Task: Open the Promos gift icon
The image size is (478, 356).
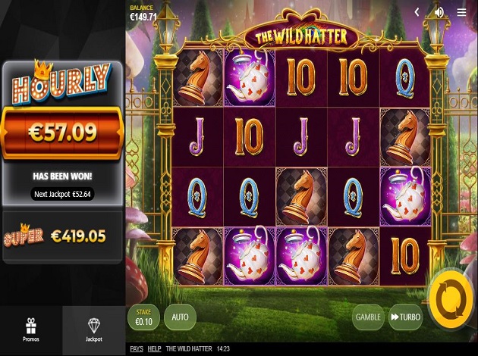Action: pyautogui.click(x=31, y=329)
